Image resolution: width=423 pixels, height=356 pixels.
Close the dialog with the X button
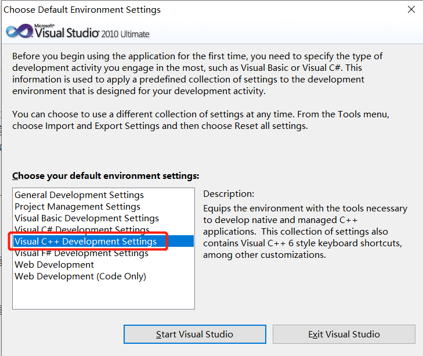pyautogui.click(x=411, y=10)
